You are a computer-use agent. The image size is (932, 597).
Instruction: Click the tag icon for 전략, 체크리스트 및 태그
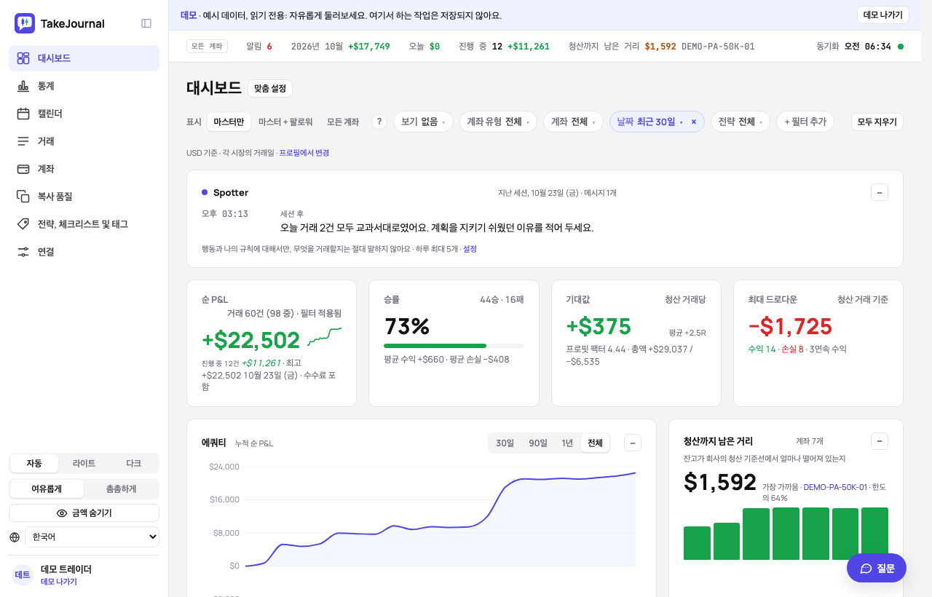click(x=23, y=224)
